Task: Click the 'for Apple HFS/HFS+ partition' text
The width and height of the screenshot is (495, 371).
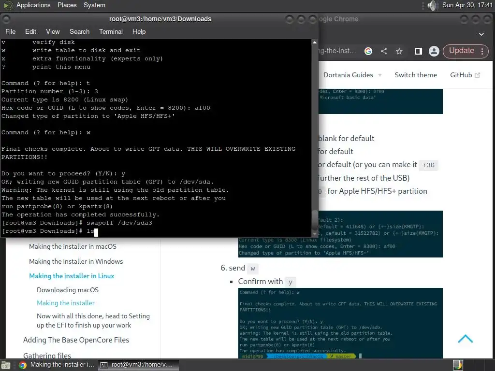Action: point(377,191)
